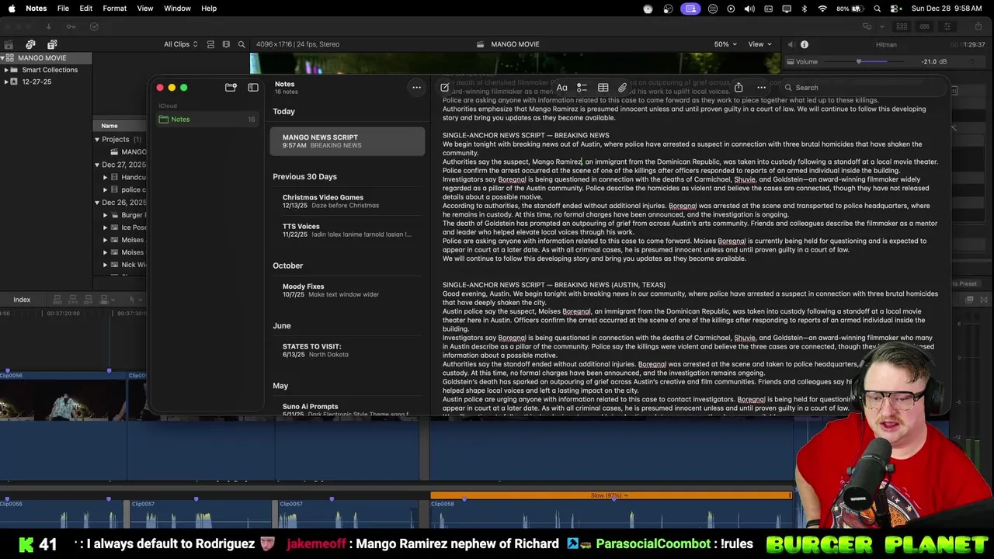Open the MANGO NEWS SCRIPT note
This screenshot has width=994, height=559.
[347, 141]
